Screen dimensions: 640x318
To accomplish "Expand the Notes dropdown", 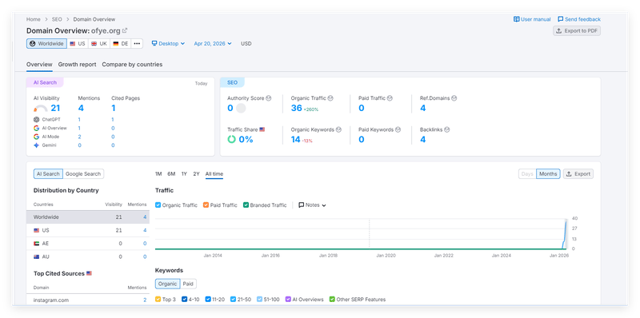I will [312, 205].
